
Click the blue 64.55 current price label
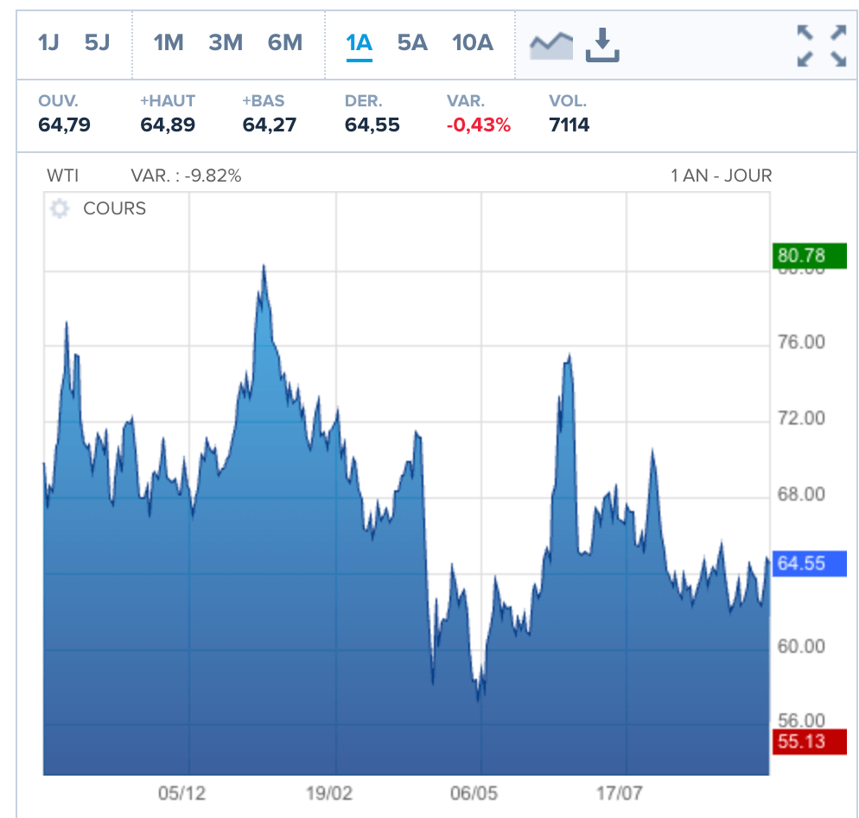pos(809,564)
